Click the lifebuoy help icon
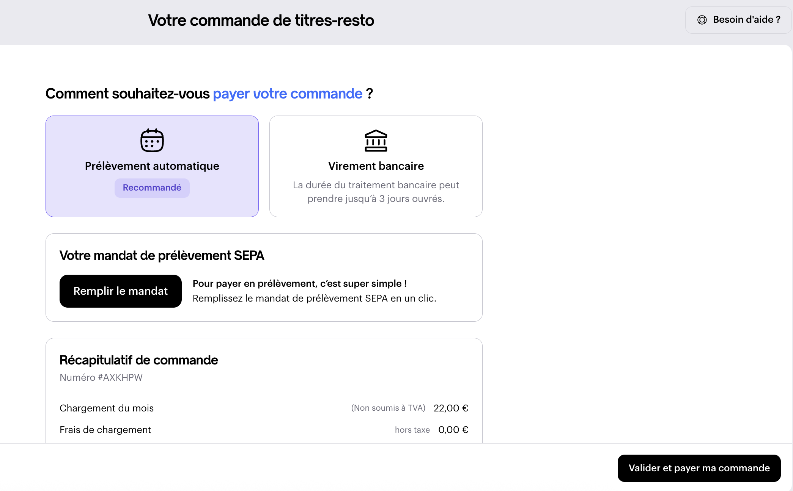Screen dimensions: 793x491 (x=702, y=20)
